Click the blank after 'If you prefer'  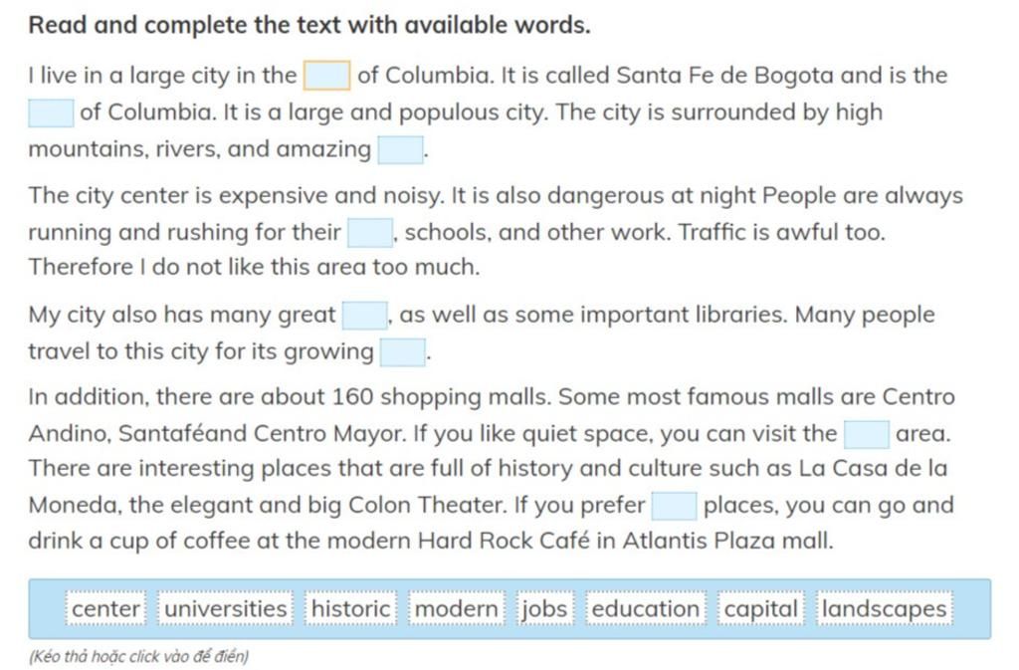(x=674, y=506)
